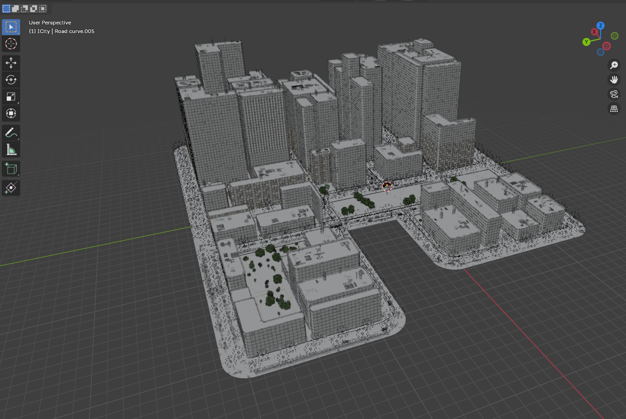Select the Rotate tool
Image resolution: width=626 pixels, height=419 pixels.
tap(11, 80)
